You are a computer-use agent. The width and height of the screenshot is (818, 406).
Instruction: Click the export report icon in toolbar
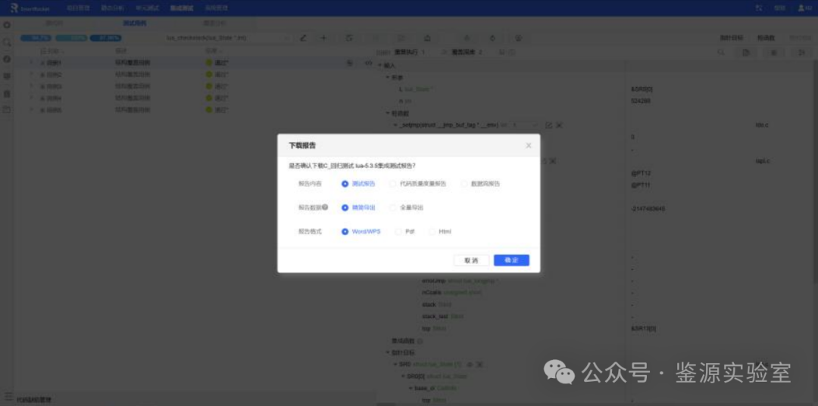(x=427, y=38)
